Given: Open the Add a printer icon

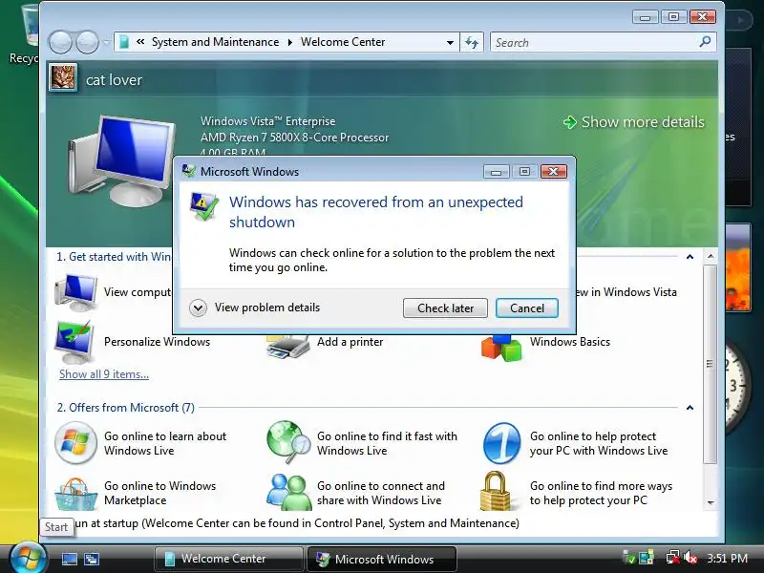Looking at the screenshot, I should [x=287, y=347].
